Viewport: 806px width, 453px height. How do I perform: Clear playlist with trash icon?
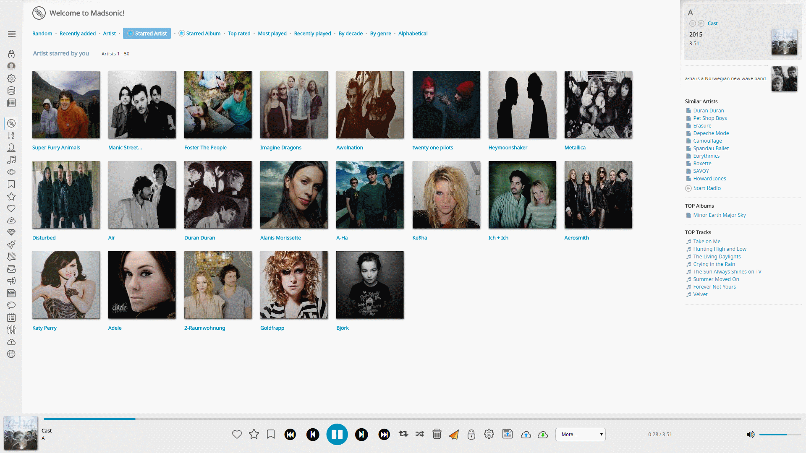click(437, 434)
